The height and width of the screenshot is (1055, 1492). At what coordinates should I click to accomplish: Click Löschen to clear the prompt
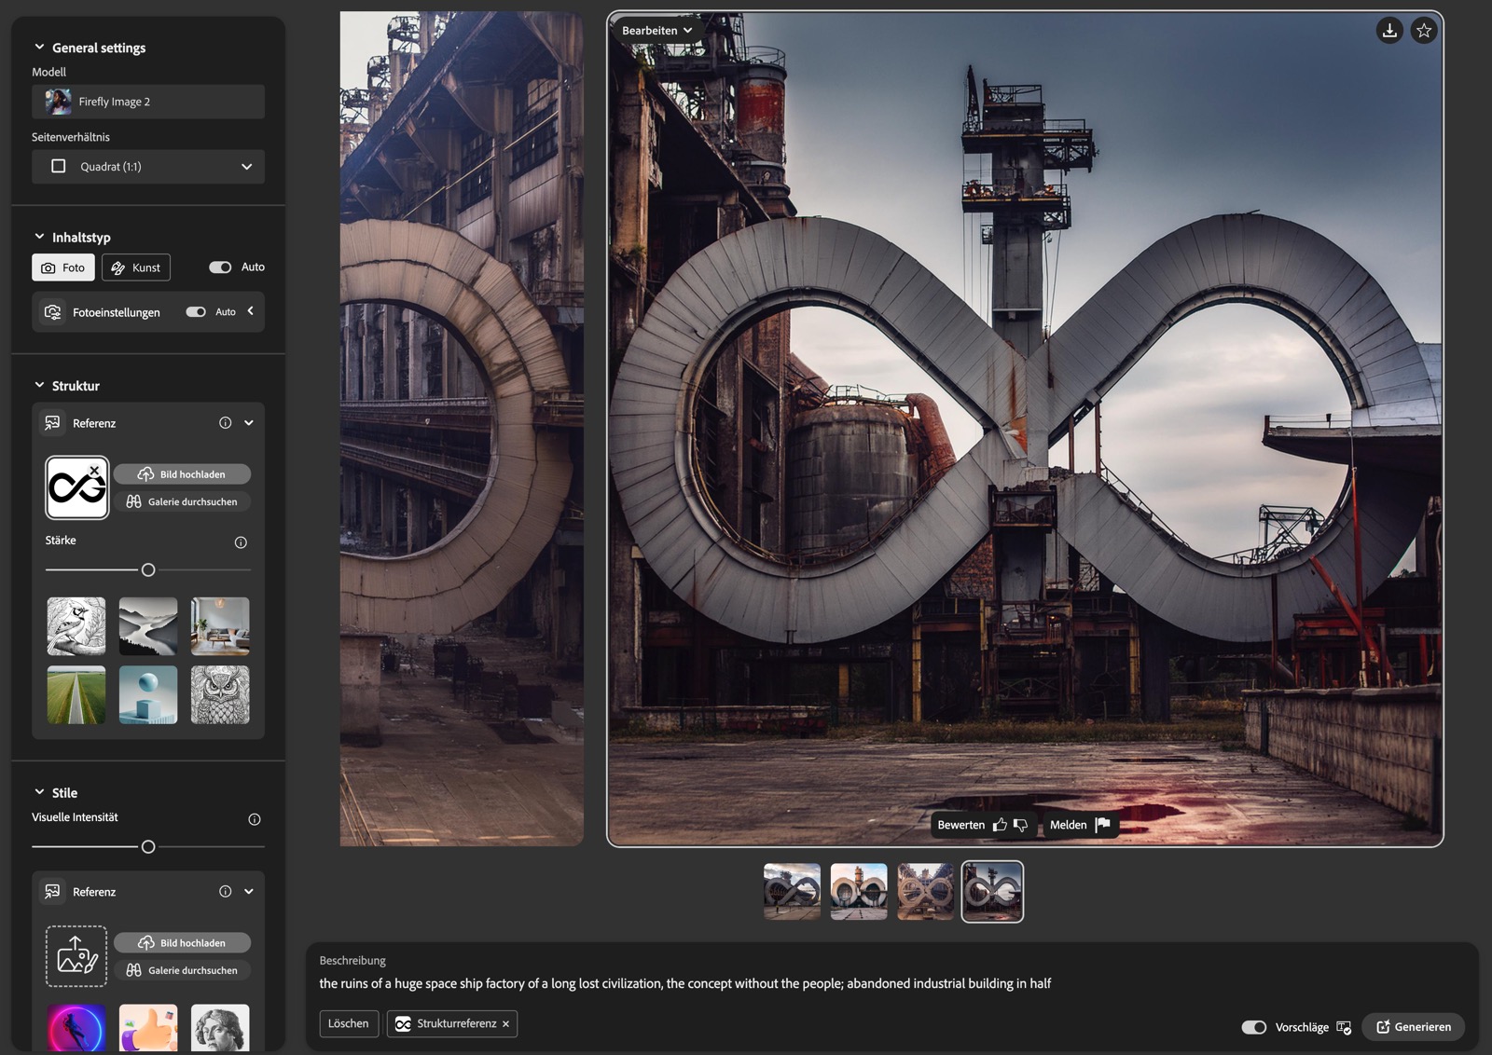pyautogui.click(x=349, y=1023)
